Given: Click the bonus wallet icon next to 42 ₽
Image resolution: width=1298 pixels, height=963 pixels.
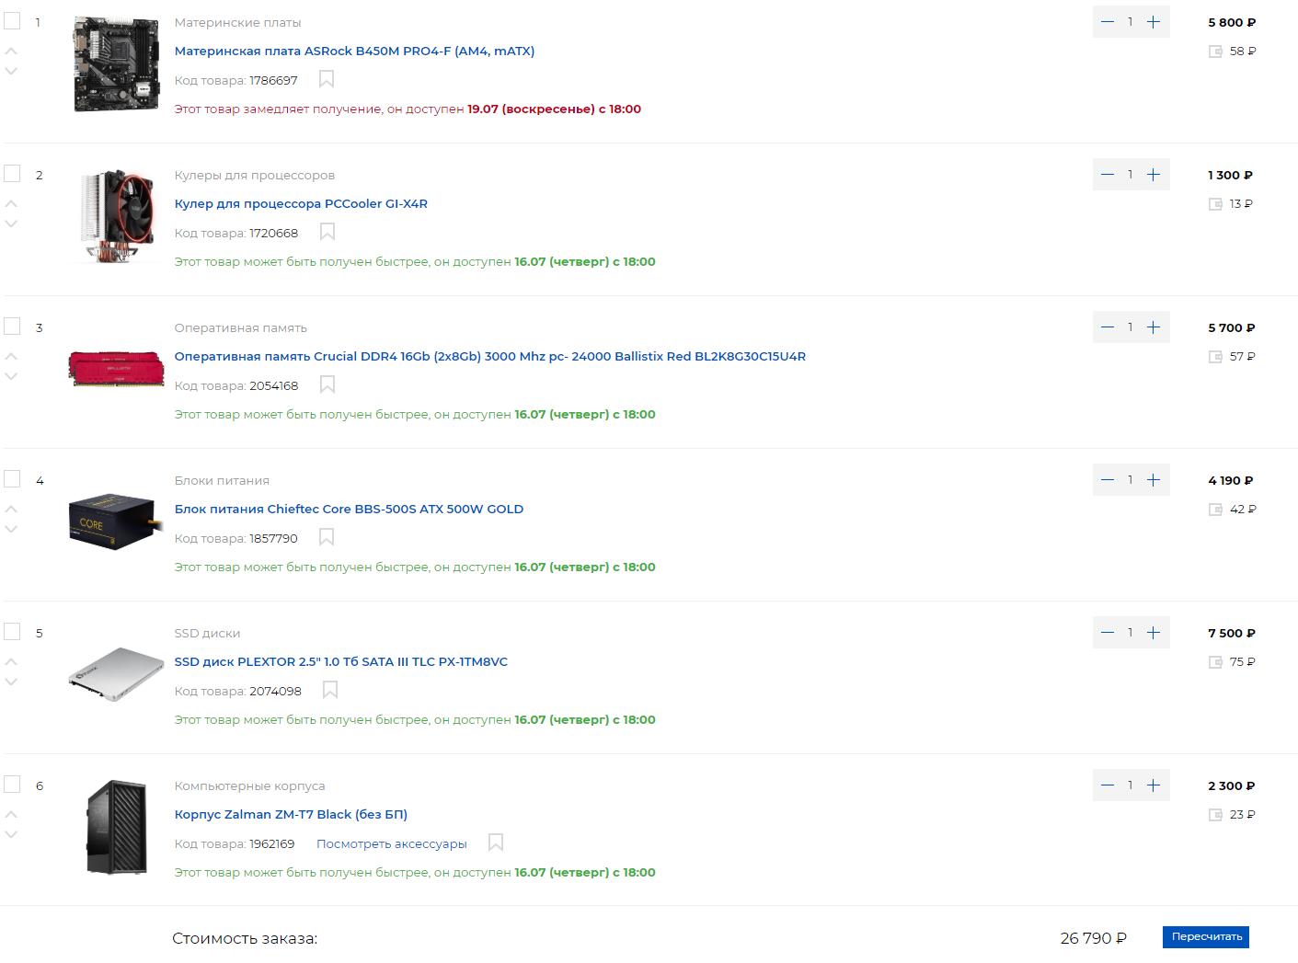Looking at the screenshot, I should 1215,510.
